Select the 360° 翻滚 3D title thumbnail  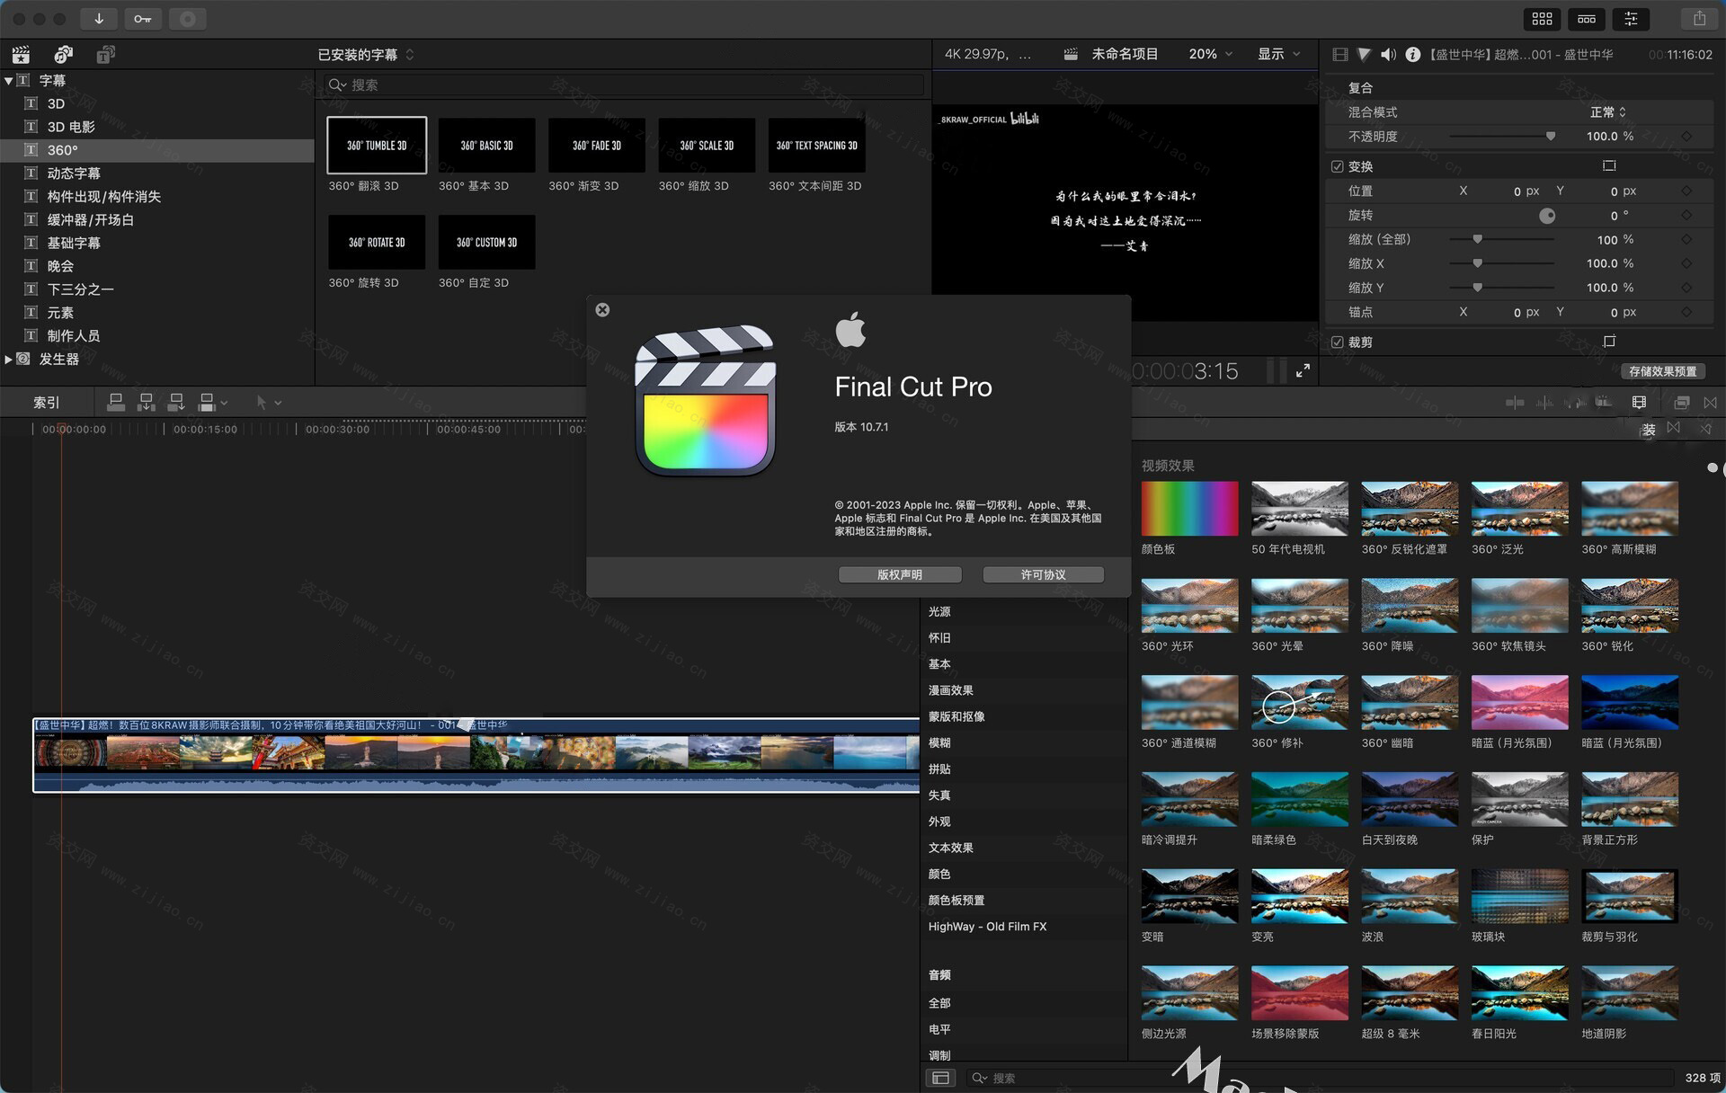tap(377, 145)
